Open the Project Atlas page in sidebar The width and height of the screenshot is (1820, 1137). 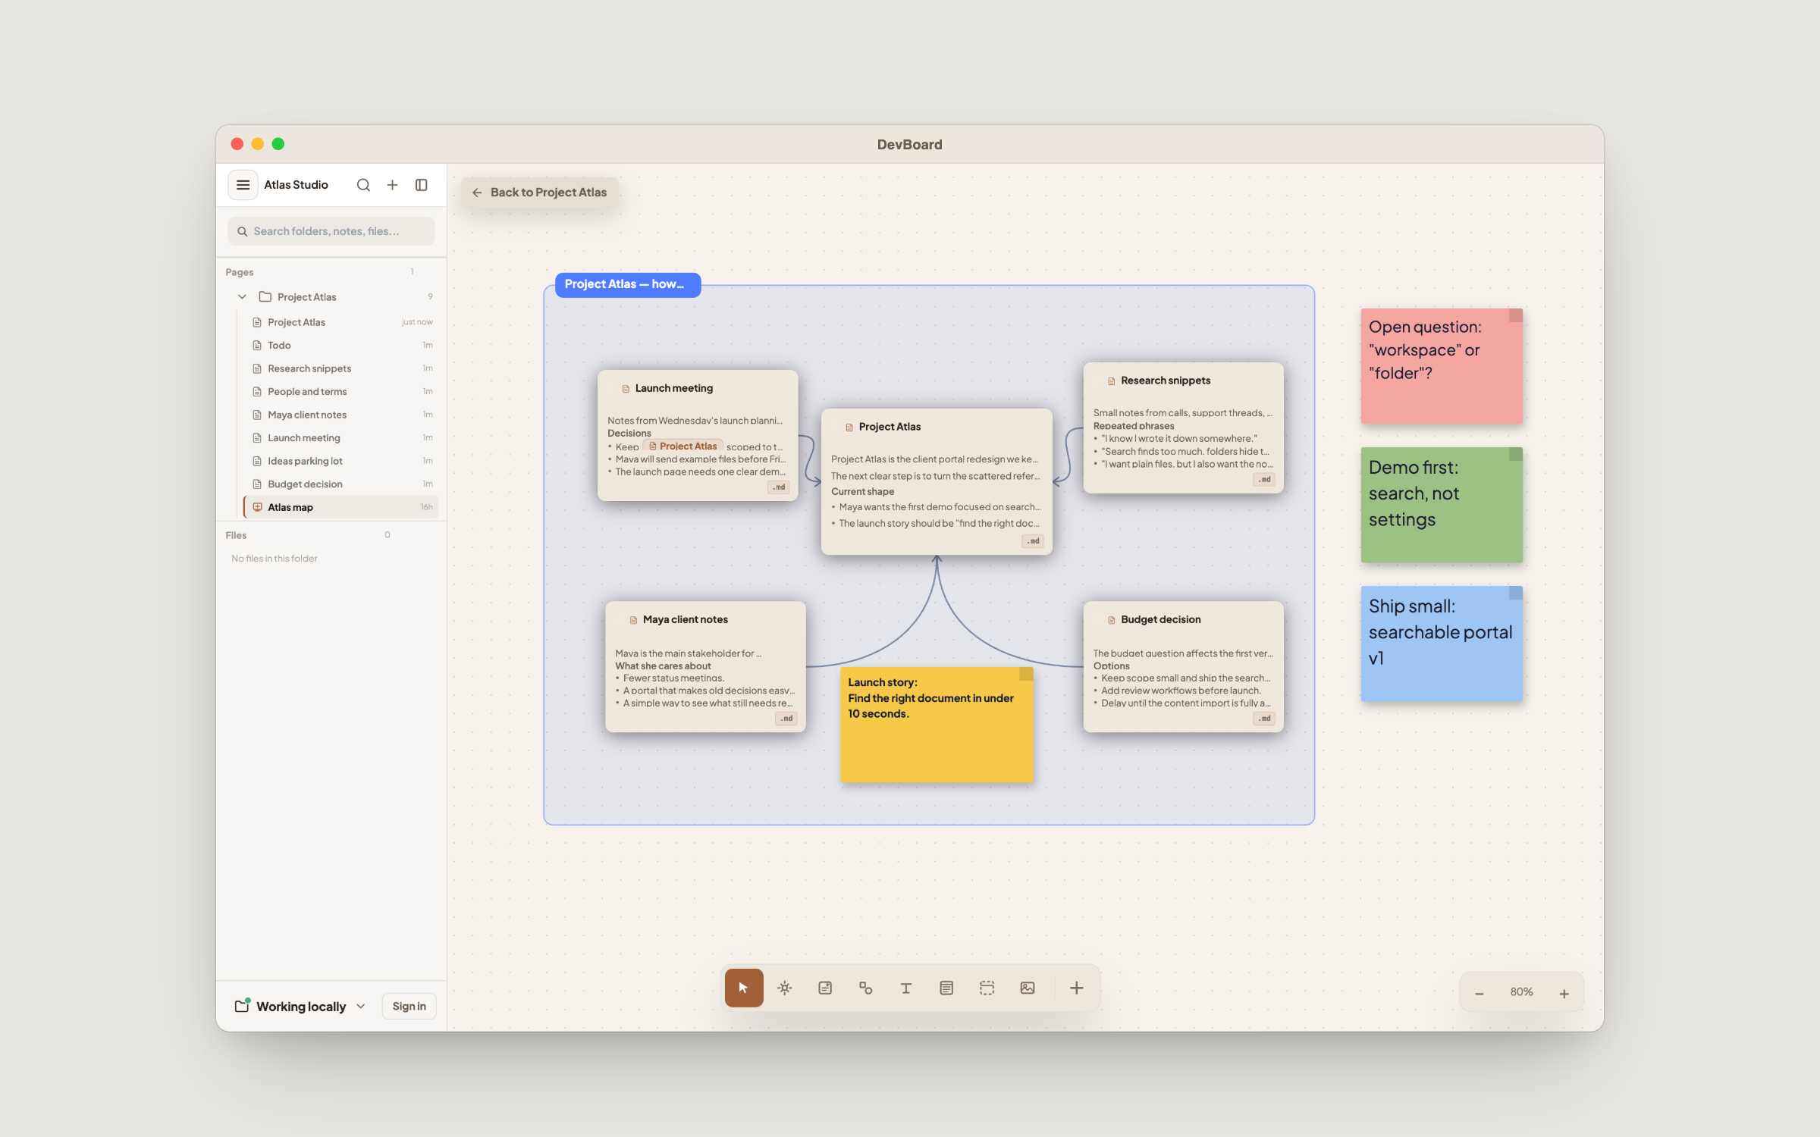(x=340, y=322)
